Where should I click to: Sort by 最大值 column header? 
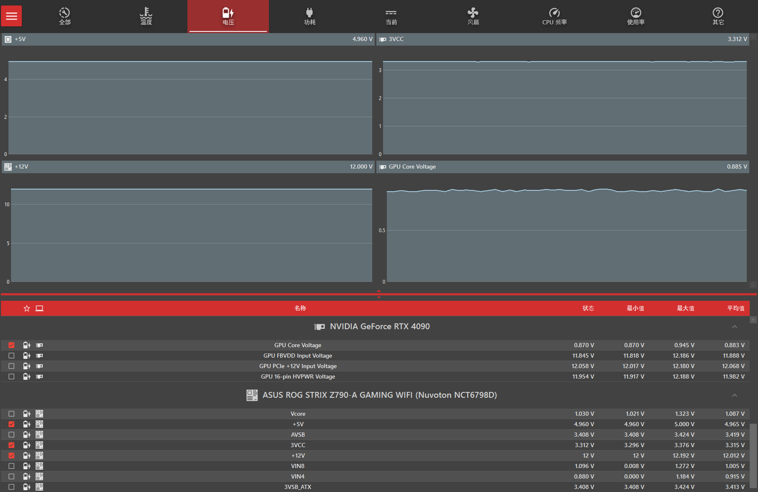click(685, 308)
